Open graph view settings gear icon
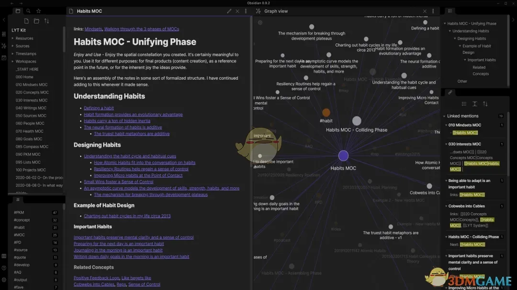 260,22
